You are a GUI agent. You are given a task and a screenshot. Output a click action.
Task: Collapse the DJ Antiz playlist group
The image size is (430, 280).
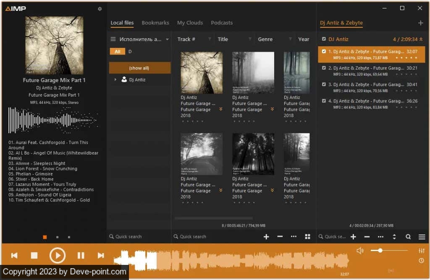point(421,39)
